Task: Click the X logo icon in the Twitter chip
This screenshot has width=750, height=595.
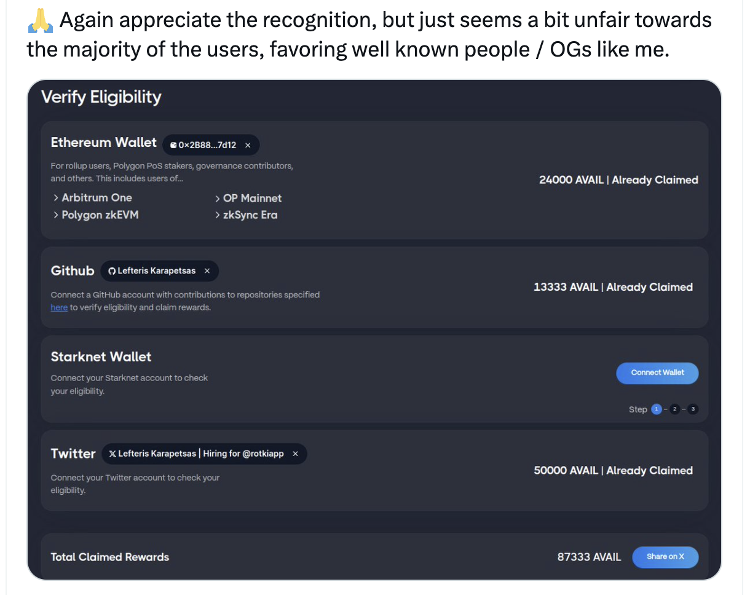Action: 112,454
